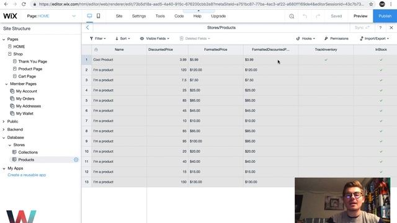397x223 pixels.
Task: Expand the Backend section
Action: click(x=4, y=129)
